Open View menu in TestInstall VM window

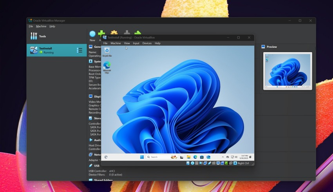[x=127, y=43]
